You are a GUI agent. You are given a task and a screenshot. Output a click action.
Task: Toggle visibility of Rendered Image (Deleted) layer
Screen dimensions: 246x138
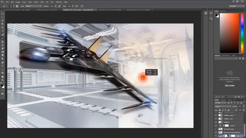[216, 133]
